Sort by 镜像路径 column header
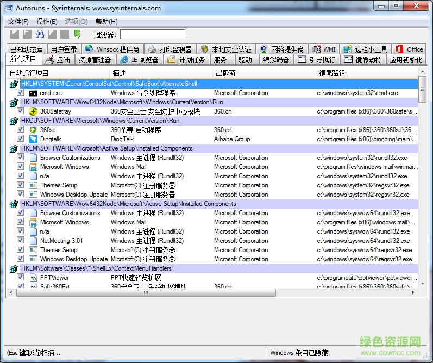 367,73
